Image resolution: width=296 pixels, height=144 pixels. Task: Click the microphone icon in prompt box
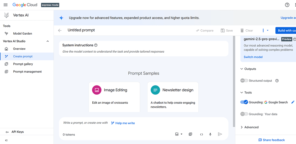[x=210, y=134]
